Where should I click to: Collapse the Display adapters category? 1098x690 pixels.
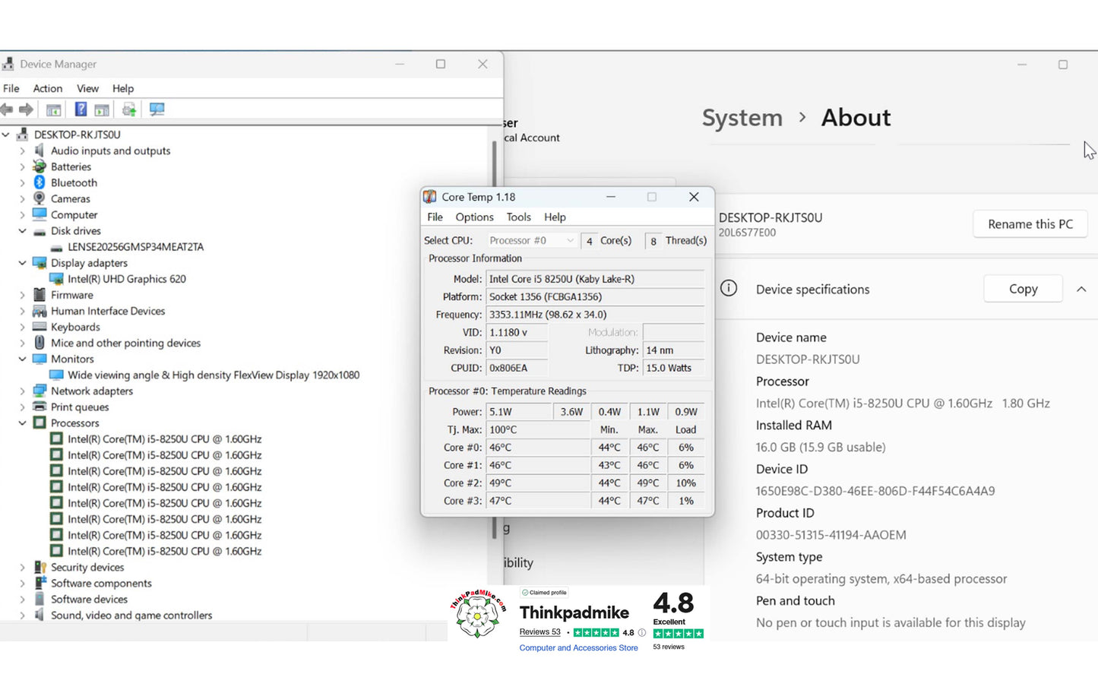click(x=22, y=263)
